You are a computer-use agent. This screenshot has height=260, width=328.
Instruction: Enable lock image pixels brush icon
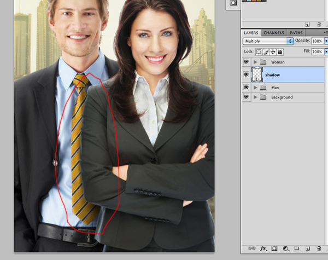click(x=266, y=51)
